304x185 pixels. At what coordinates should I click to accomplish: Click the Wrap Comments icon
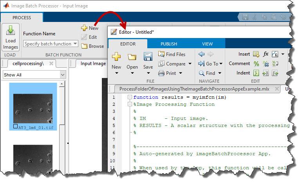pos(275,63)
